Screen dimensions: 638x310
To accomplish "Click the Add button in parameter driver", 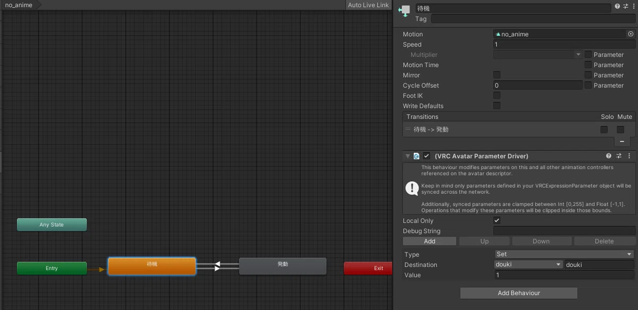I will 430,241.
